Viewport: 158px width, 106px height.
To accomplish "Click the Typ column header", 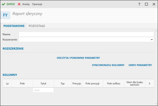I will [x=63, y=83].
